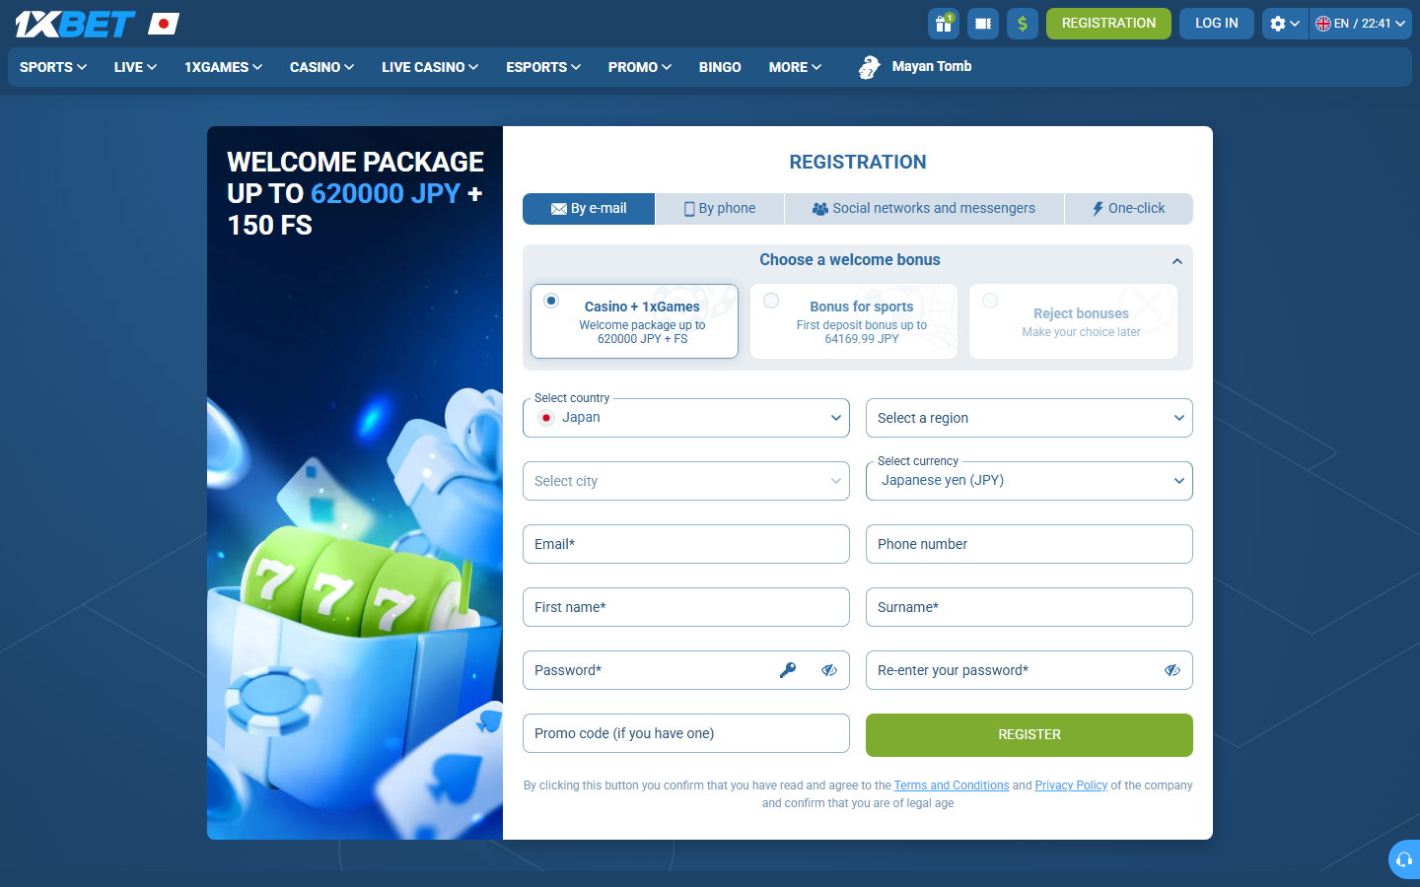The height and width of the screenshot is (887, 1420).
Task: Open the gift bonus icon
Action: point(944,24)
